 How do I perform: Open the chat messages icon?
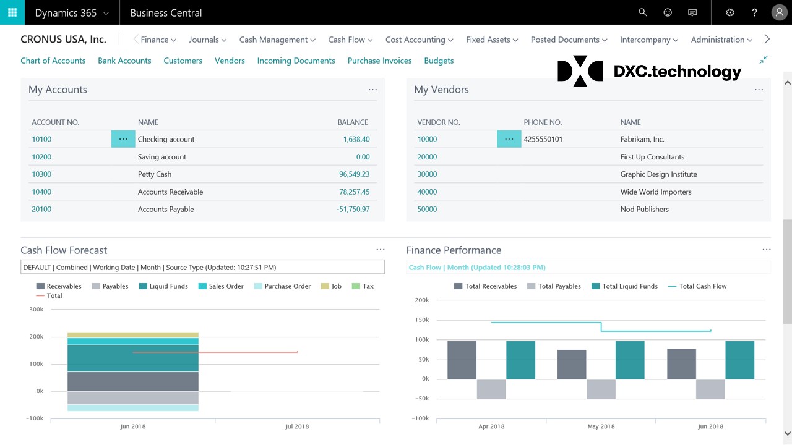point(692,12)
